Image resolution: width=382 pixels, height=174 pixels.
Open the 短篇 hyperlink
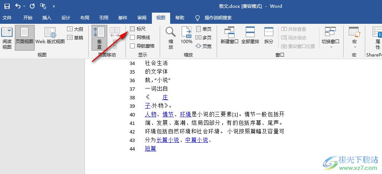pyautogui.click(x=150, y=148)
